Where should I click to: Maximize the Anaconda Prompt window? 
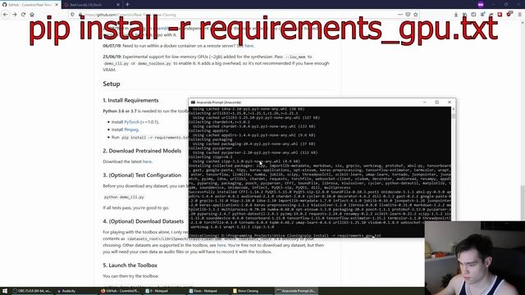click(437, 102)
